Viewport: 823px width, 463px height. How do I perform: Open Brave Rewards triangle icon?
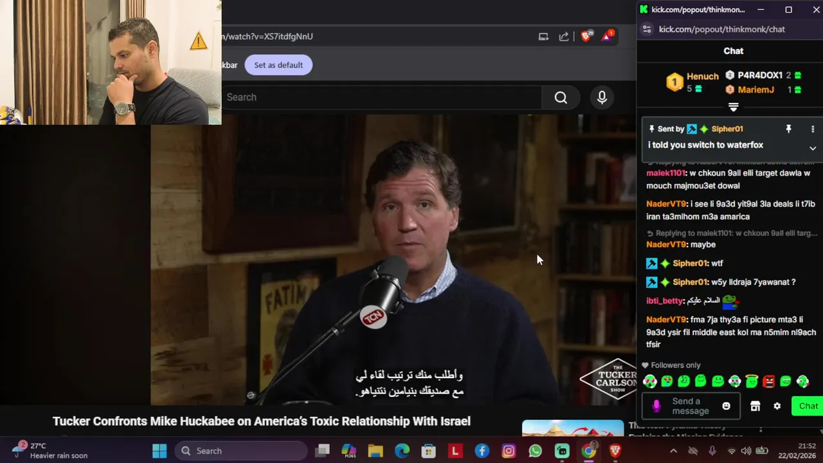click(608, 37)
